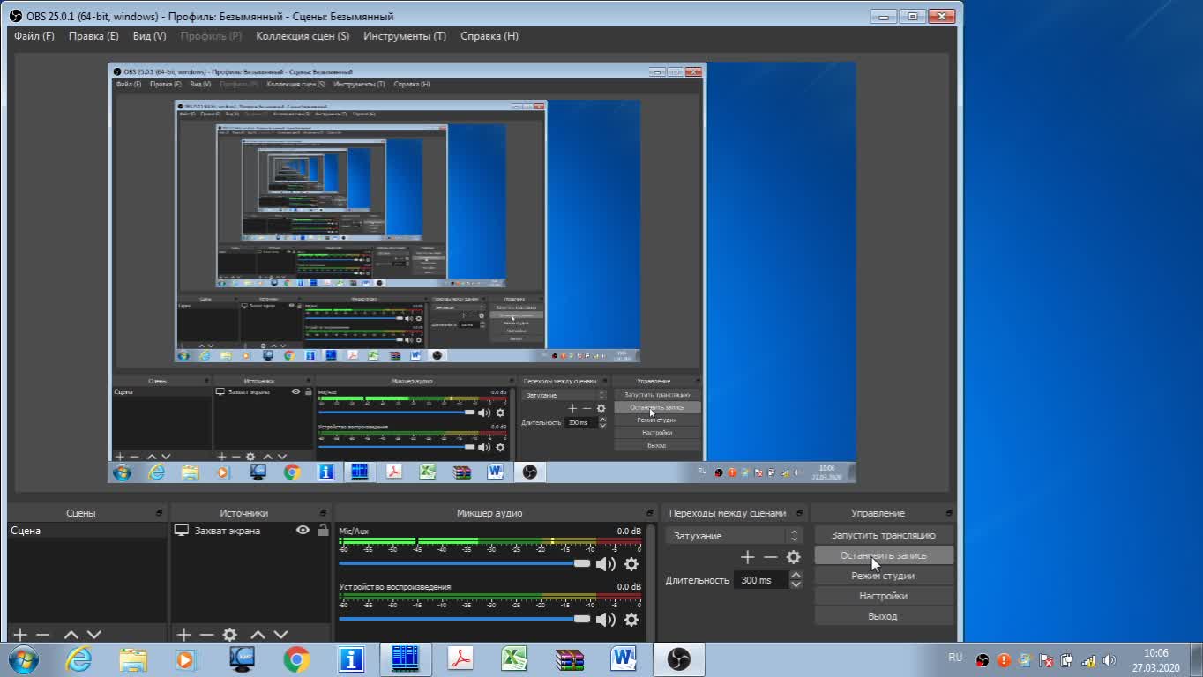Open Mic/Aux gear settings
This screenshot has height=677, width=1203.
pyautogui.click(x=631, y=564)
